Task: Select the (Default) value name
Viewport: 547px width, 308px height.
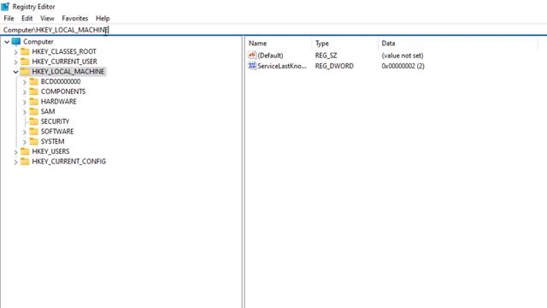Action: coord(270,55)
